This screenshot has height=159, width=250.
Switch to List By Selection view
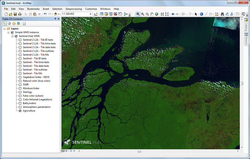pos(19,24)
